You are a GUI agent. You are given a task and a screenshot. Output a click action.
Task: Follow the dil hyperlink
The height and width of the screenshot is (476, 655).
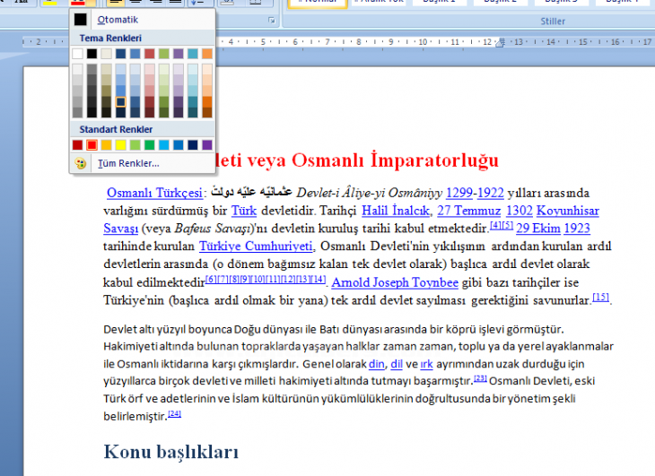[x=397, y=364]
